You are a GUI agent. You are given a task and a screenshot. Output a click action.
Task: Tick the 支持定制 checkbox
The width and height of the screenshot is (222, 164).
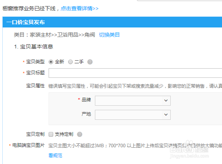(x=51, y=134)
